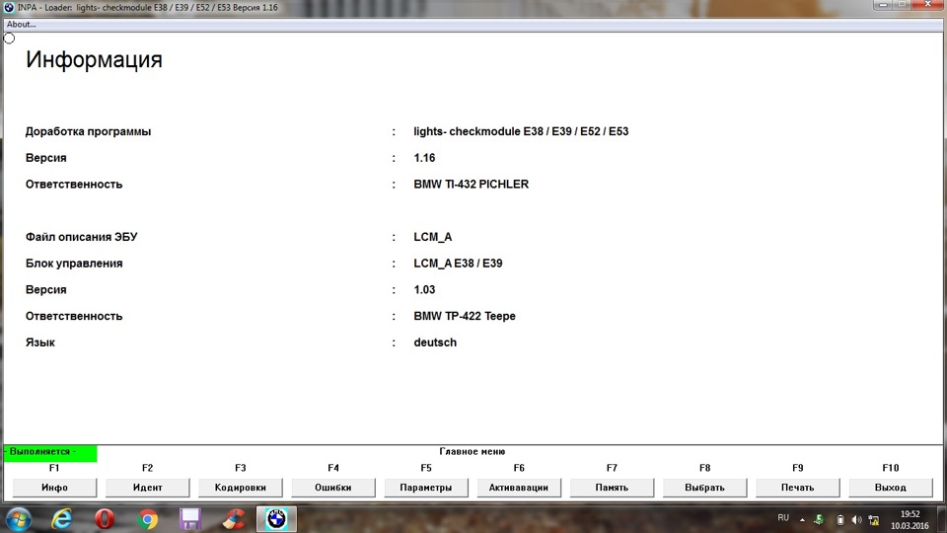Launch Google Chrome from the taskbar
Image resolution: width=947 pixels, height=533 pixels.
[x=147, y=519]
